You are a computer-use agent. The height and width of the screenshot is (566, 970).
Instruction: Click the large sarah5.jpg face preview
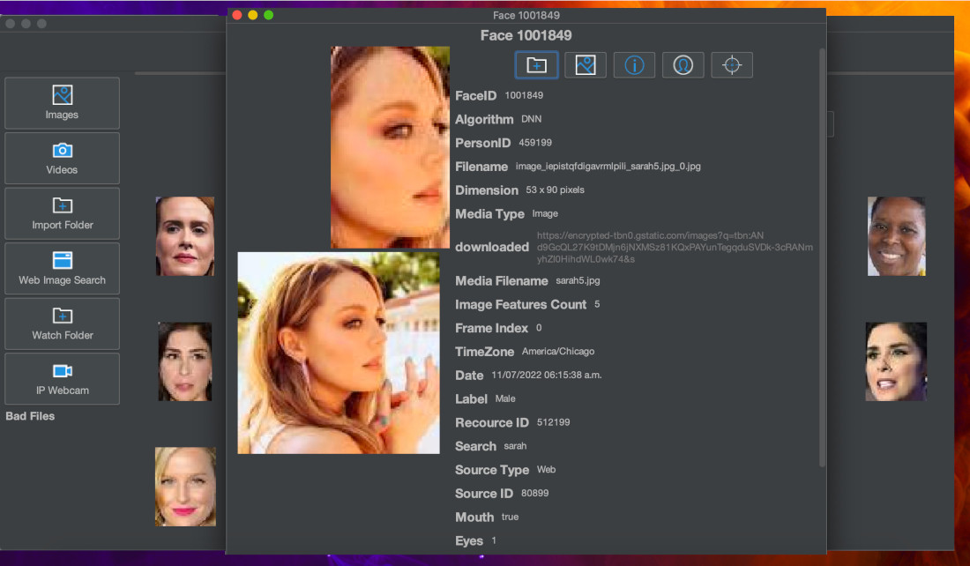(x=339, y=353)
